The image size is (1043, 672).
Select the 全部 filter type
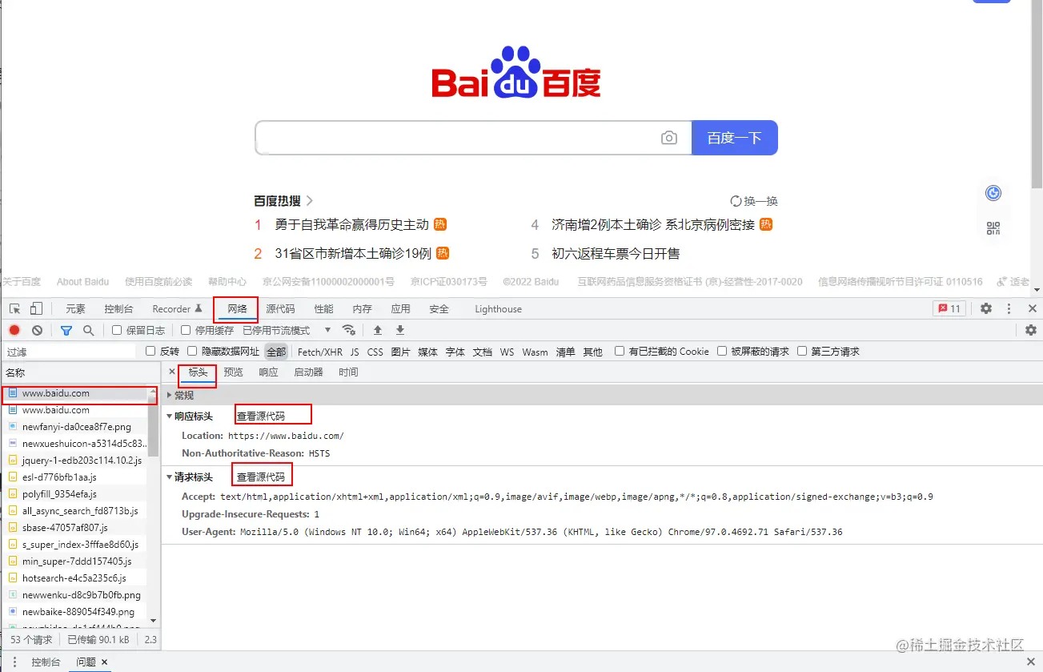pos(276,352)
